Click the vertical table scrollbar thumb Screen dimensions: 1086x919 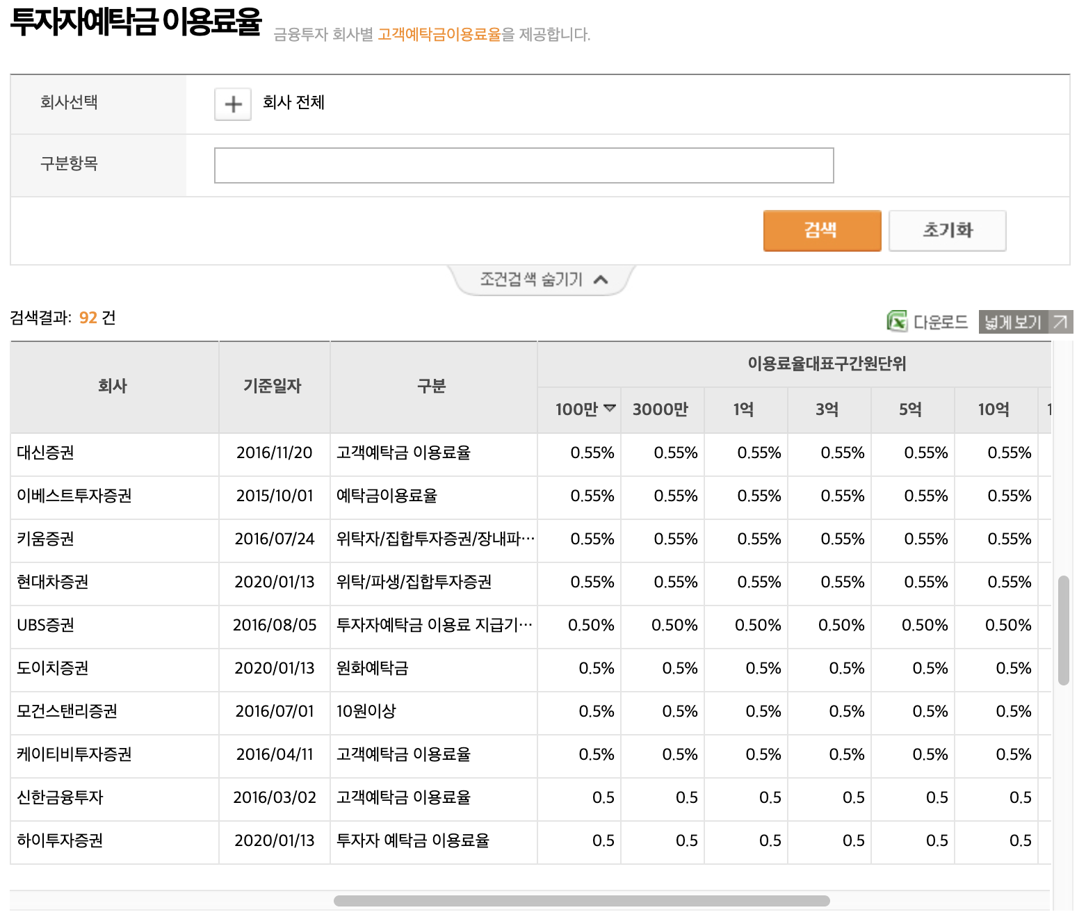coord(1063,630)
